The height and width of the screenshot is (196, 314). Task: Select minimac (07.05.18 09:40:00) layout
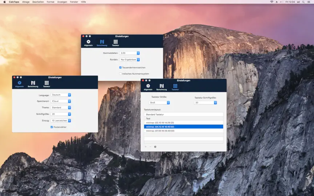[184, 131]
